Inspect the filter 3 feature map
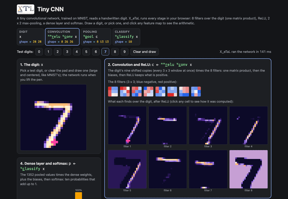The height and width of the screenshot is (199, 288). (x=208, y=125)
